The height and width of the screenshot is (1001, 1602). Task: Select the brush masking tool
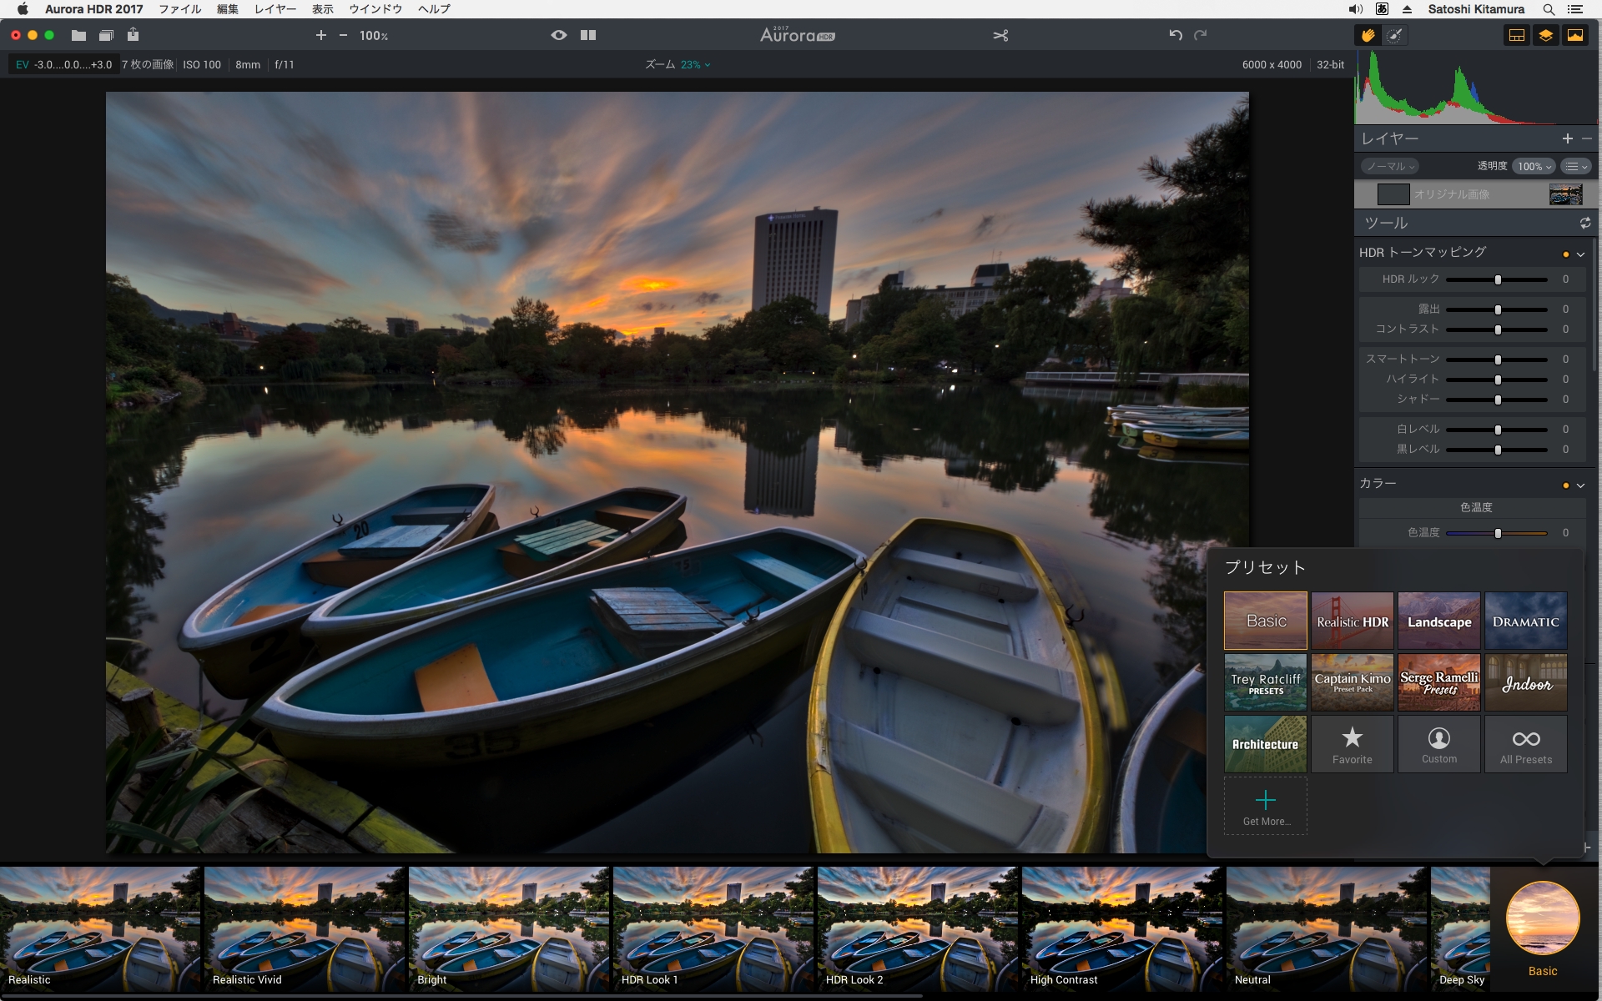1394,35
